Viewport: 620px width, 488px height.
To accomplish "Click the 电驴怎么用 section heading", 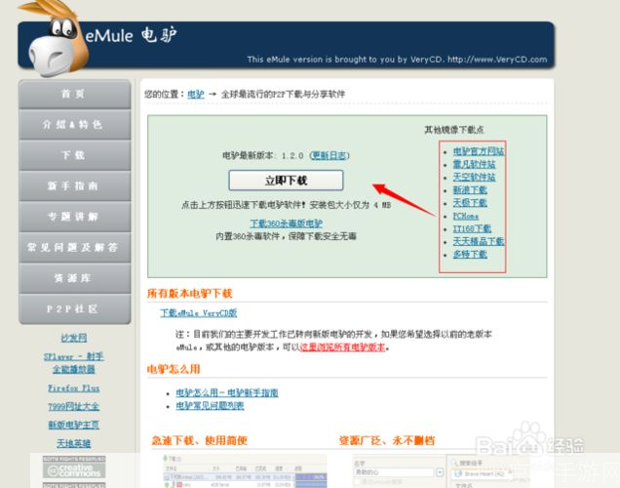I will (x=174, y=369).
